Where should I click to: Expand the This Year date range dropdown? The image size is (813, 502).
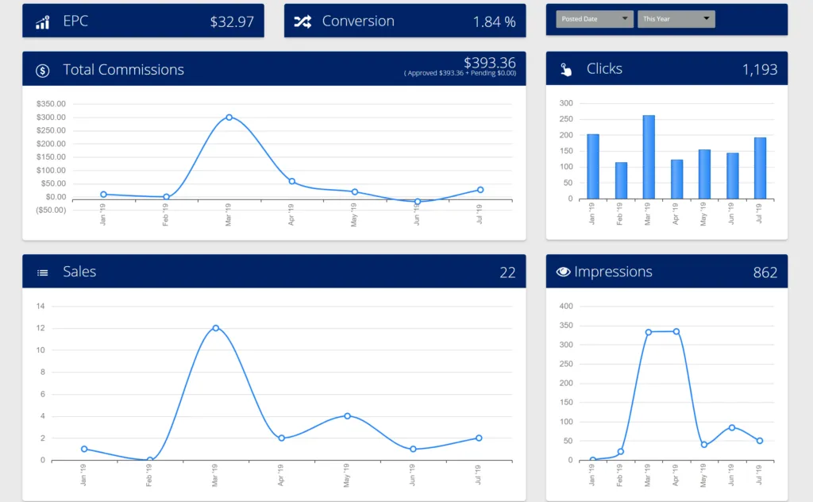(x=676, y=19)
